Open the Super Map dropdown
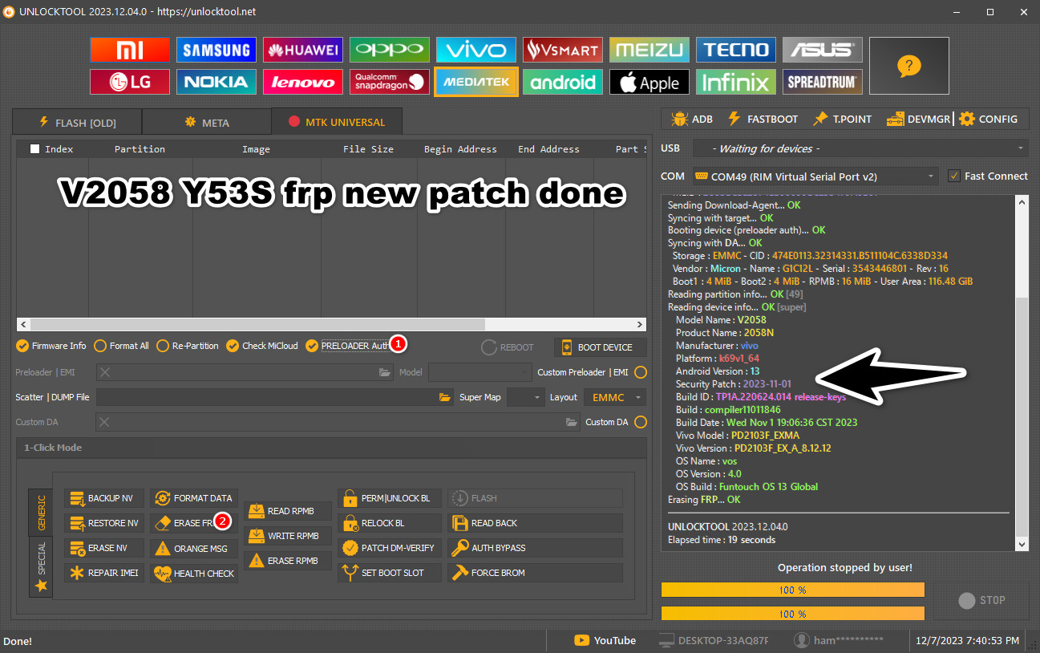The image size is (1040, 653). [526, 397]
